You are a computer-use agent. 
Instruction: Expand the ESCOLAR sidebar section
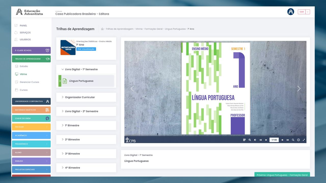31,127
